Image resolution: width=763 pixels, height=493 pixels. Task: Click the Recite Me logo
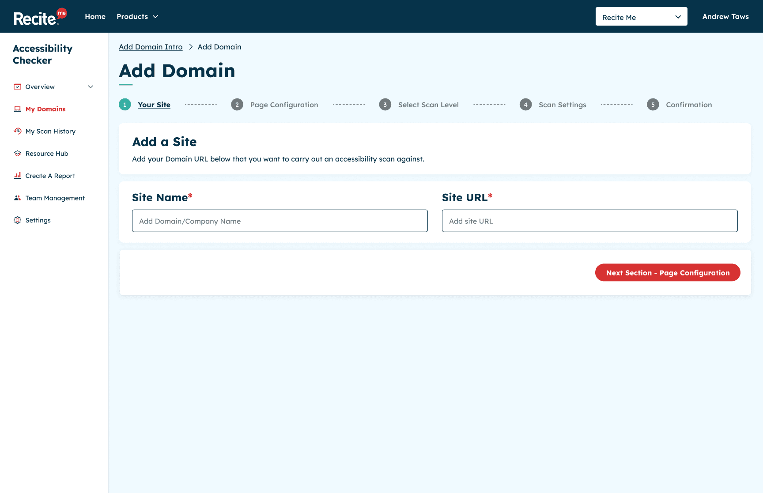coord(40,17)
